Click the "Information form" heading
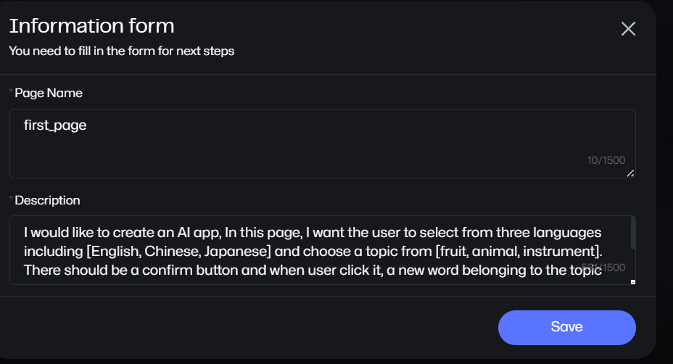The height and width of the screenshot is (364, 673). (91, 26)
